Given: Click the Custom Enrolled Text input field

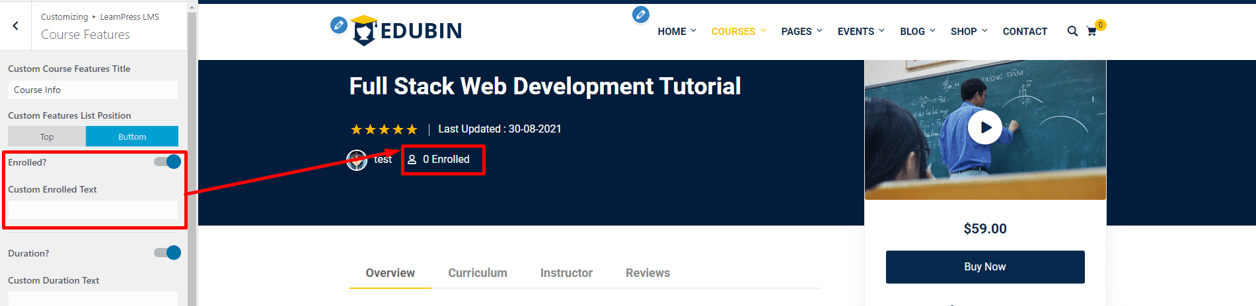Looking at the screenshot, I should pyautogui.click(x=93, y=210).
